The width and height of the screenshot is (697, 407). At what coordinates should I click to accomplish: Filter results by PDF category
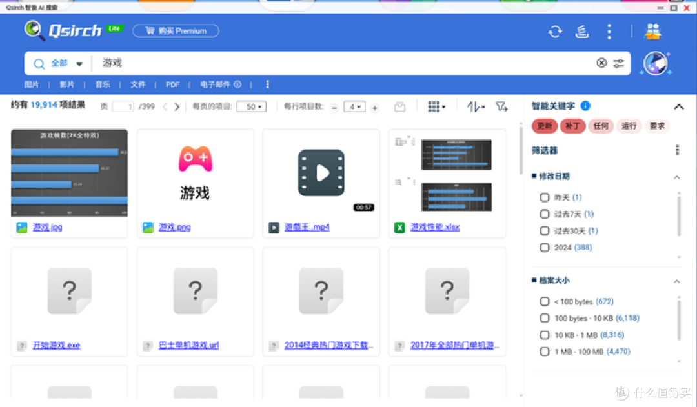172,84
